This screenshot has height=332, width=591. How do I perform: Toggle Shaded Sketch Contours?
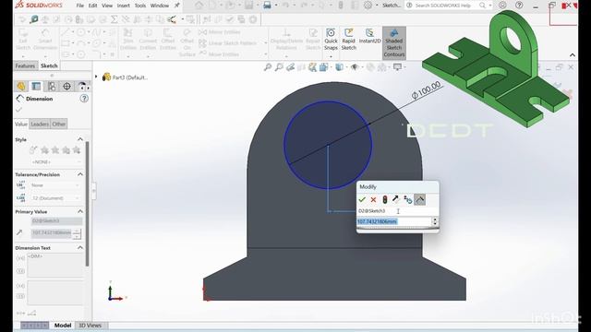(x=394, y=43)
